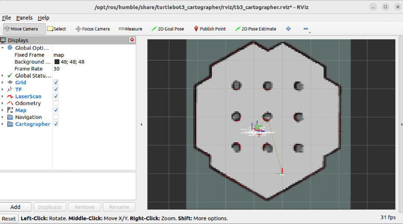
Task: Expand the Map display properties
Action: [x=3, y=110]
